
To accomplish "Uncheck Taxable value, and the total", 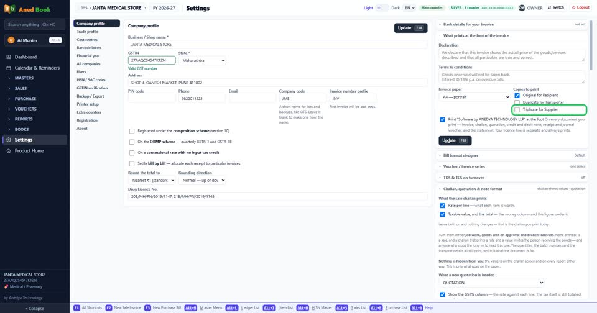I will tap(442, 214).
